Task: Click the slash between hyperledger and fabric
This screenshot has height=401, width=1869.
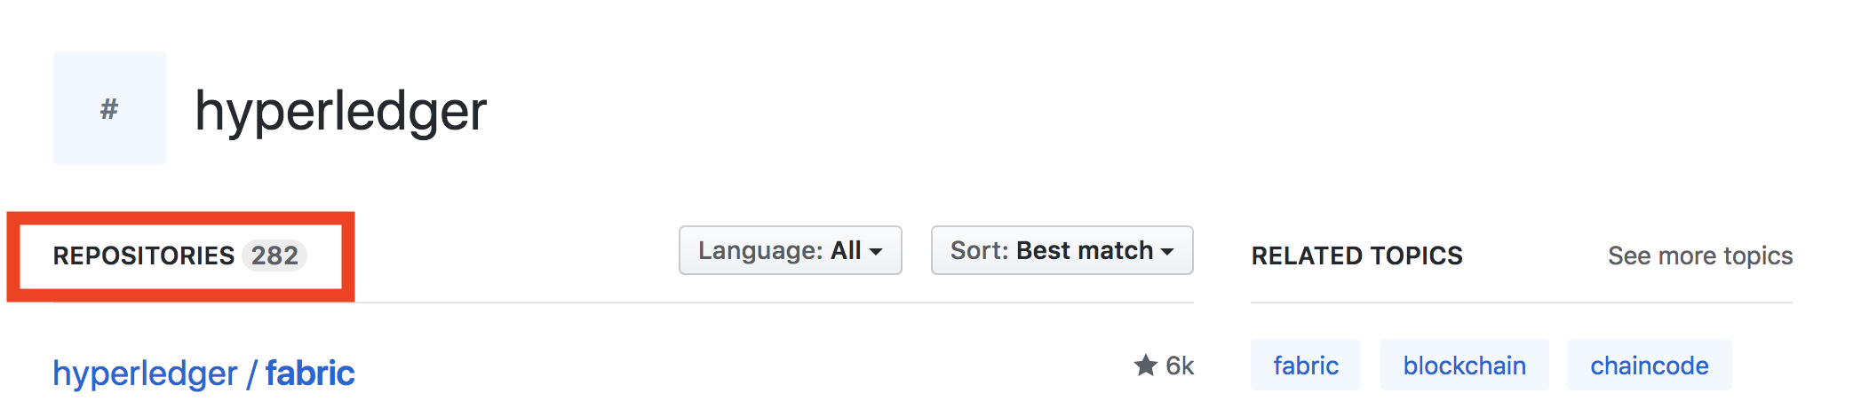Action: 251,373
